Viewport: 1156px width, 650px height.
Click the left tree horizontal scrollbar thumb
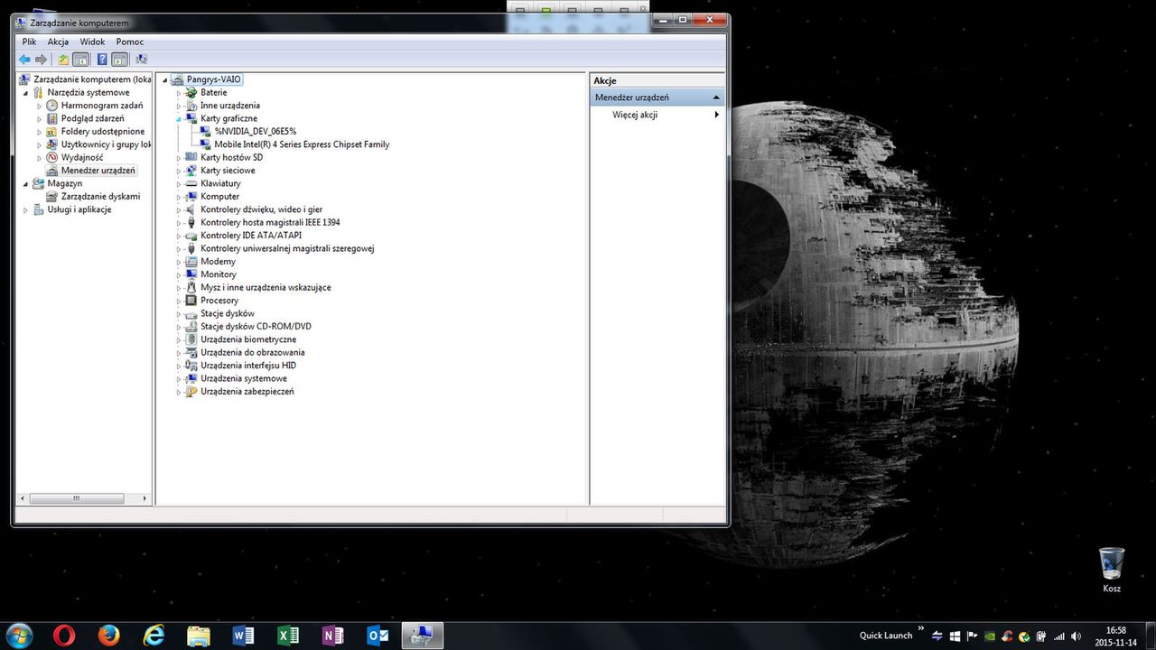[x=77, y=498]
